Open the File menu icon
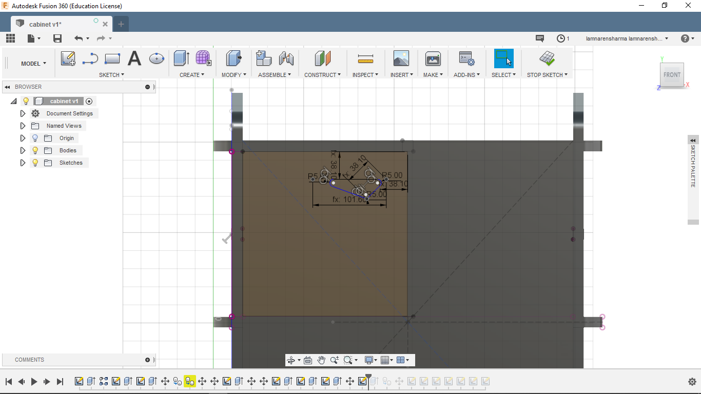This screenshot has height=394, width=701. click(x=33, y=38)
